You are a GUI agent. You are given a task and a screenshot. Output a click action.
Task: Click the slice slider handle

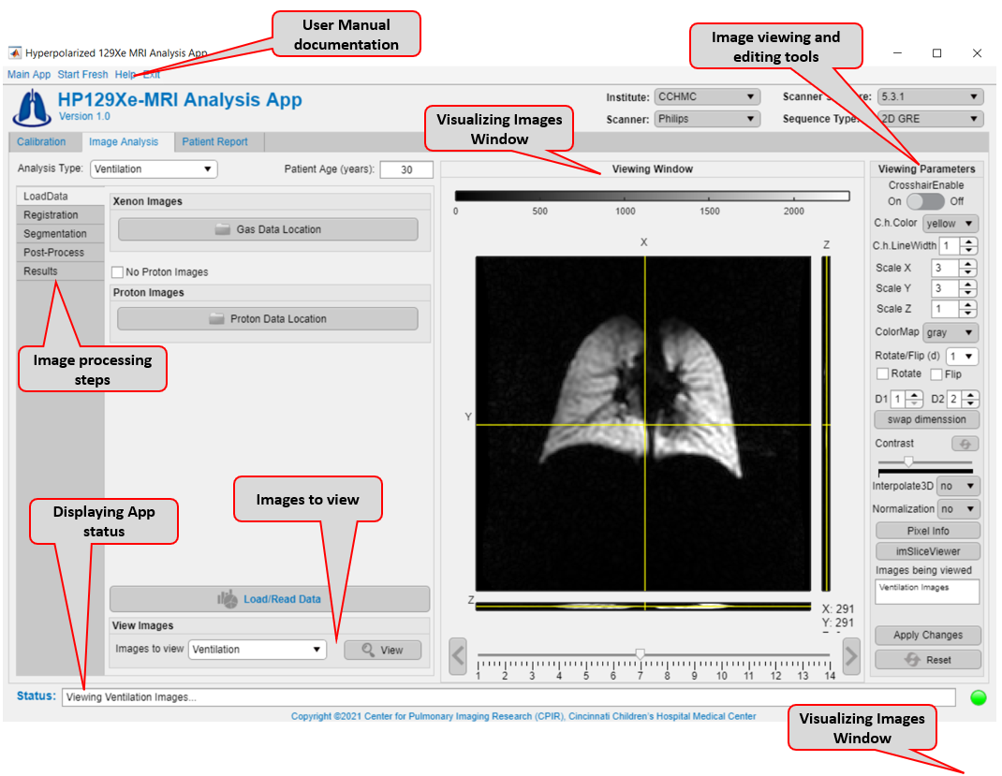pyautogui.click(x=640, y=653)
